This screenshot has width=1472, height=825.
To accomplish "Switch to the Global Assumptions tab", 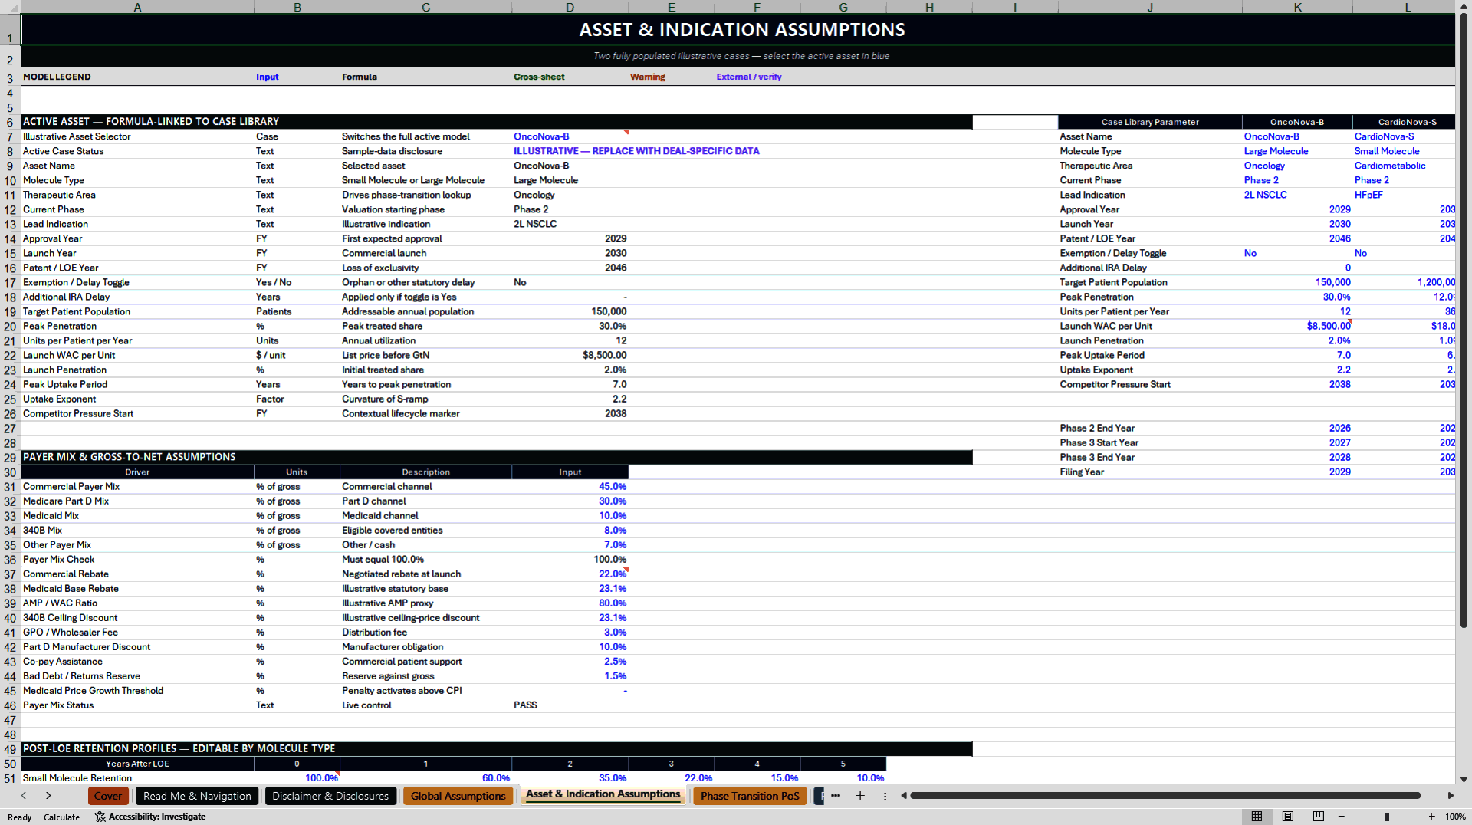I will pos(458,796).
